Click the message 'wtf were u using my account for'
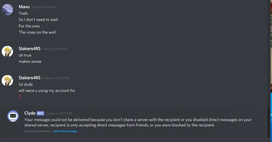Viewport: 272px width, 142px height. (x=47, y=91)
